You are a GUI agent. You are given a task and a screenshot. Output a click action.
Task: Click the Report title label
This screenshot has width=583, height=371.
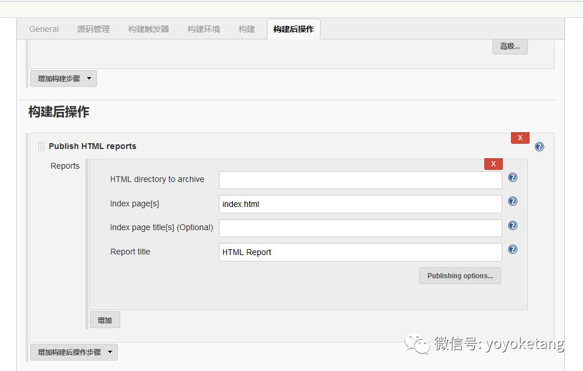pyautogui.click(x=130, y=252)
